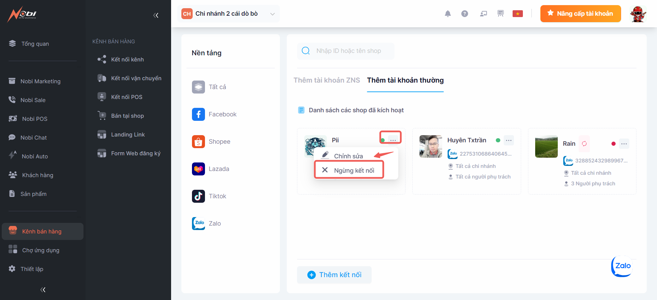The height and width of the screenshot is (300, 657).
Task: Focus the shop ID search field
Action: click(x=352, y=51)
